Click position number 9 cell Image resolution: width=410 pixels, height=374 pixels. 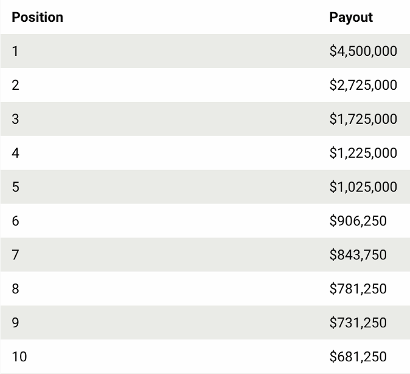coord(15,323)
